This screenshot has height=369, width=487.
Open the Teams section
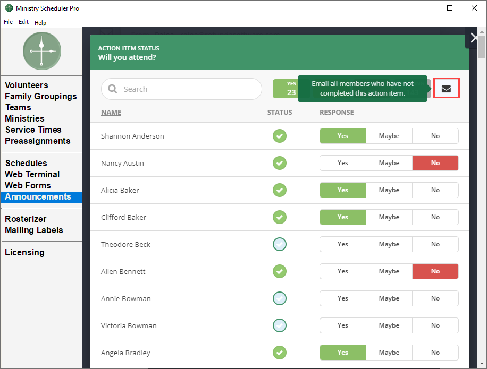pyautogui.click(x=18, y=107)
